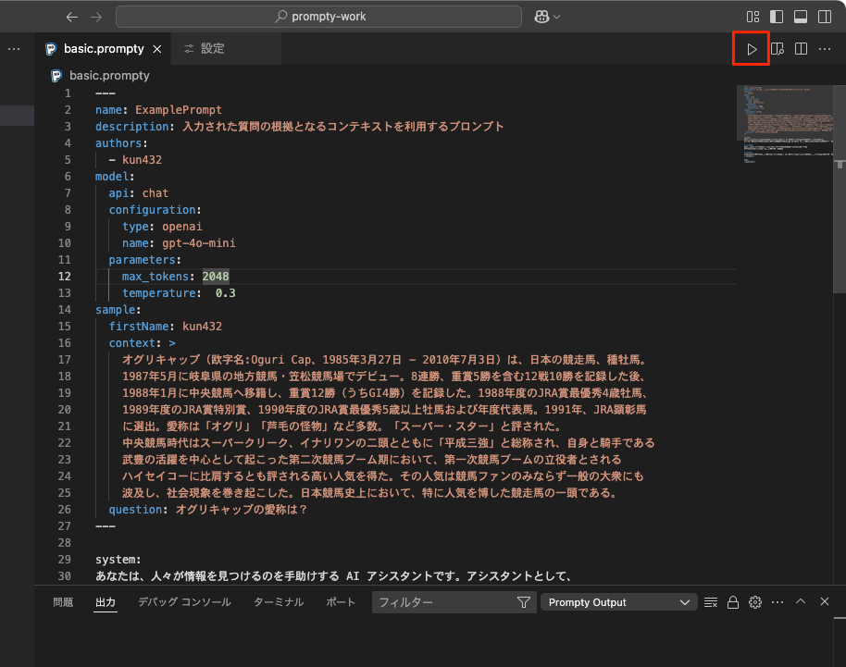Maximize panel with up chevron

[x=801, y=601]
